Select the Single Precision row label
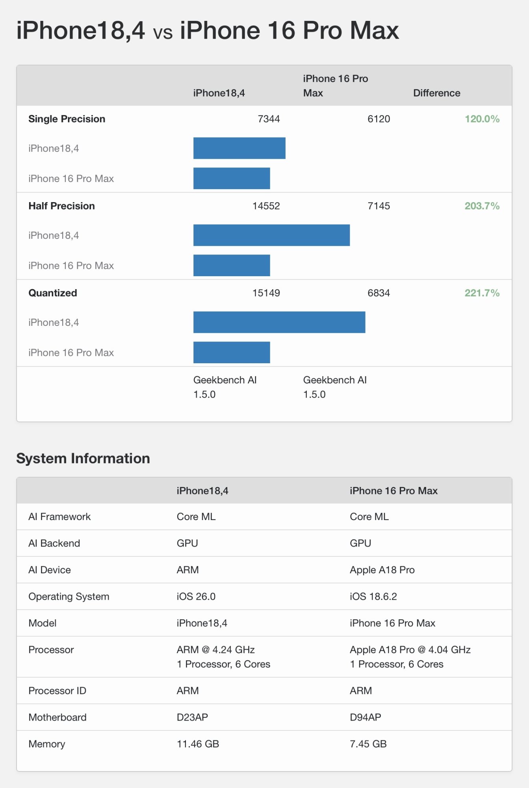 (x=67, y=119)
